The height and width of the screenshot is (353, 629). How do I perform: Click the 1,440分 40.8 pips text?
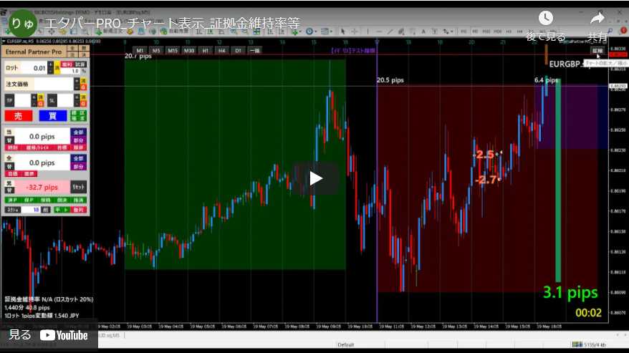click(x=27, y=308)
